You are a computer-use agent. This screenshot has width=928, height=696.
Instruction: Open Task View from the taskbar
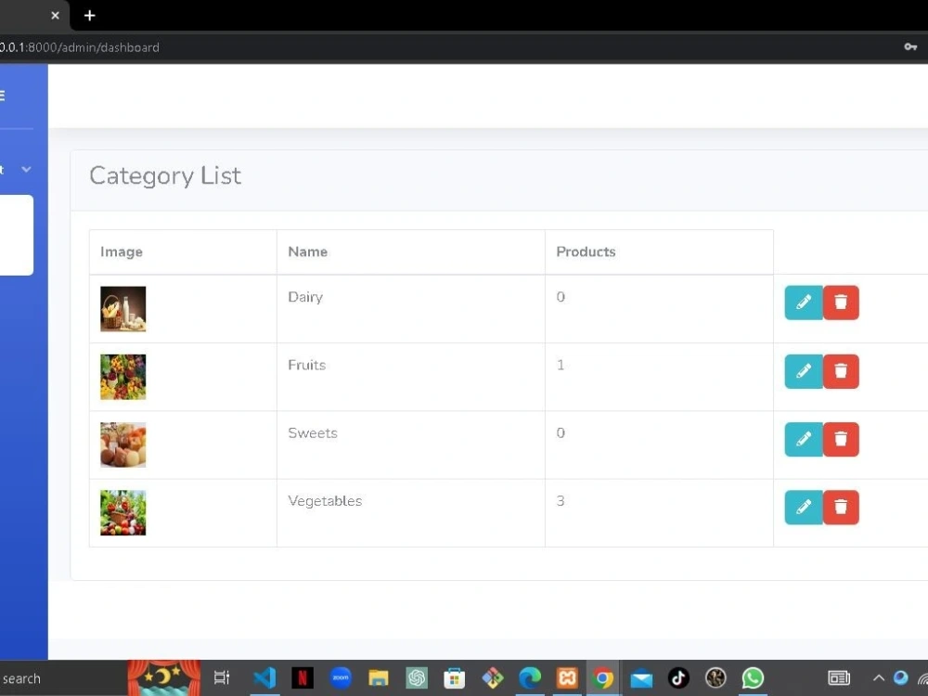(221, 678)
